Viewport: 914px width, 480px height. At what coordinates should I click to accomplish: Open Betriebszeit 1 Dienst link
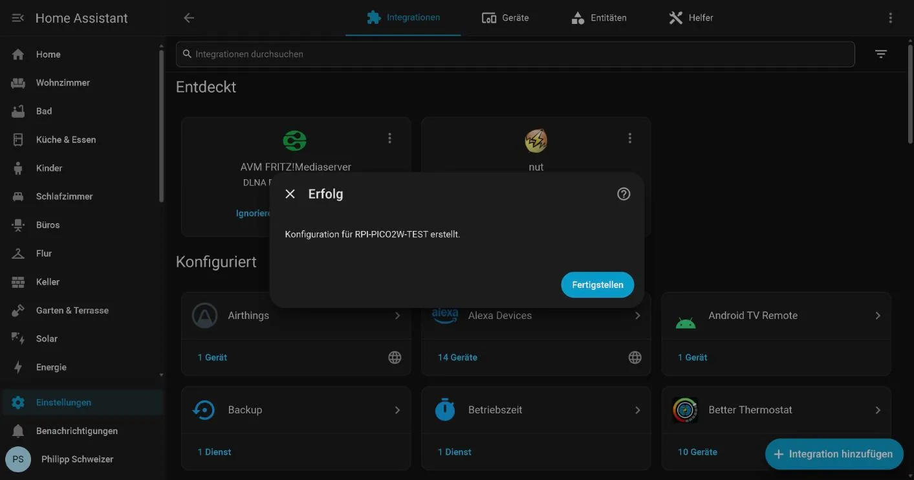[455, 452]
